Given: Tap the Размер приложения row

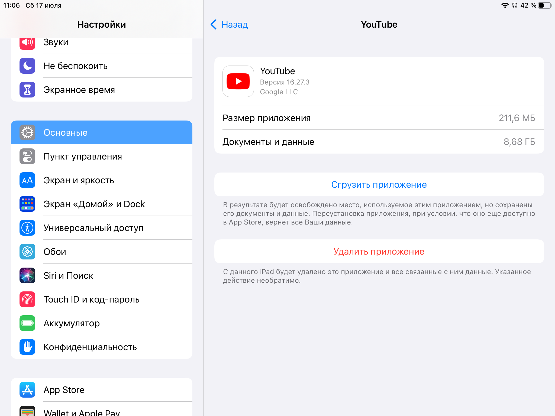Looking at the screenshot, I should pos(379,118).
